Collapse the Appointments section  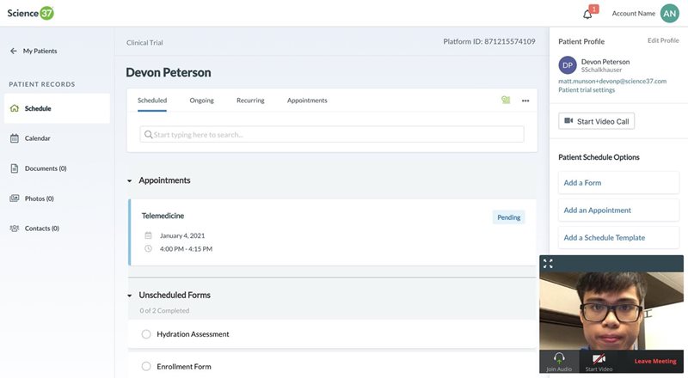130,181
